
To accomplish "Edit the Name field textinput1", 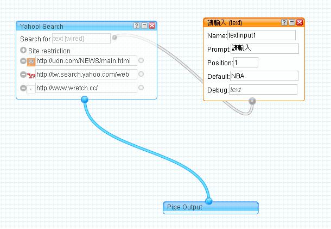I will tap(261, 35).
